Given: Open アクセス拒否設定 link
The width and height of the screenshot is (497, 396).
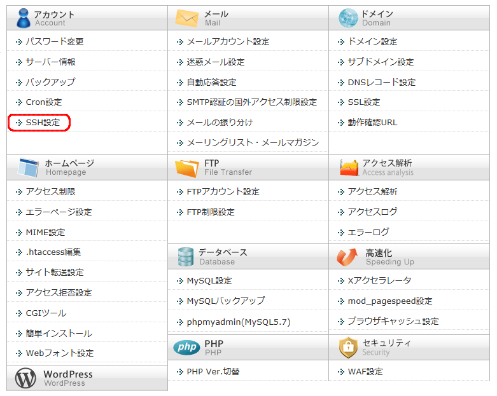Looking at the screenshot, I should tap(59, 292).
